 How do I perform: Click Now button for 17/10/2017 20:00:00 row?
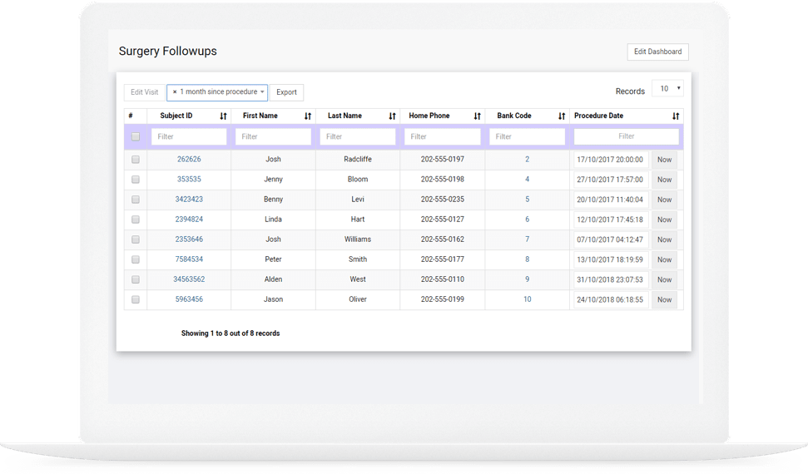[664, 160]
